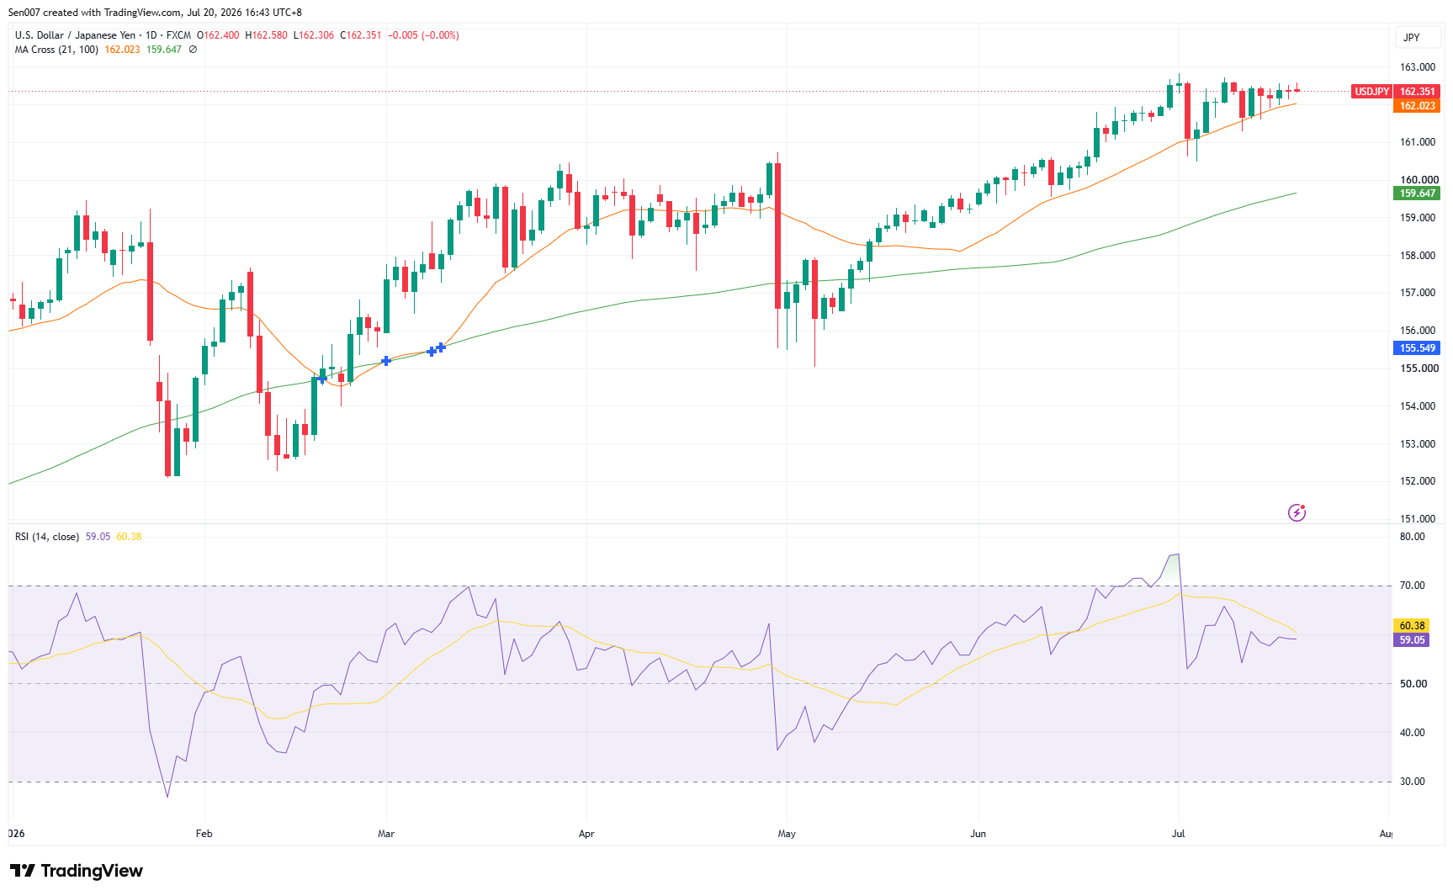Click the Jun label on time axis
This screenshot has height=896, width=1453.
[x=978, y=834]
